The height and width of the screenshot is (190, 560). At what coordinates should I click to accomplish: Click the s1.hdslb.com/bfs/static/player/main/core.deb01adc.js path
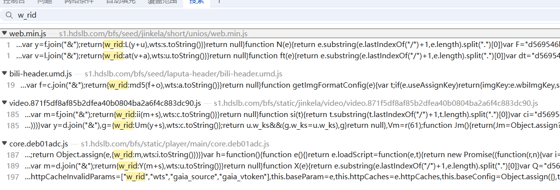[x=175, y=144]
